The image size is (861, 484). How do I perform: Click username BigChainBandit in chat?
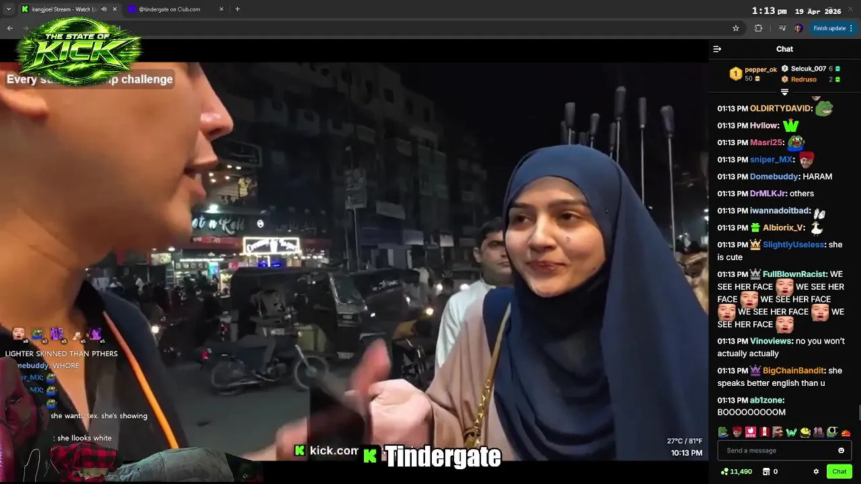tap(793, 371)
